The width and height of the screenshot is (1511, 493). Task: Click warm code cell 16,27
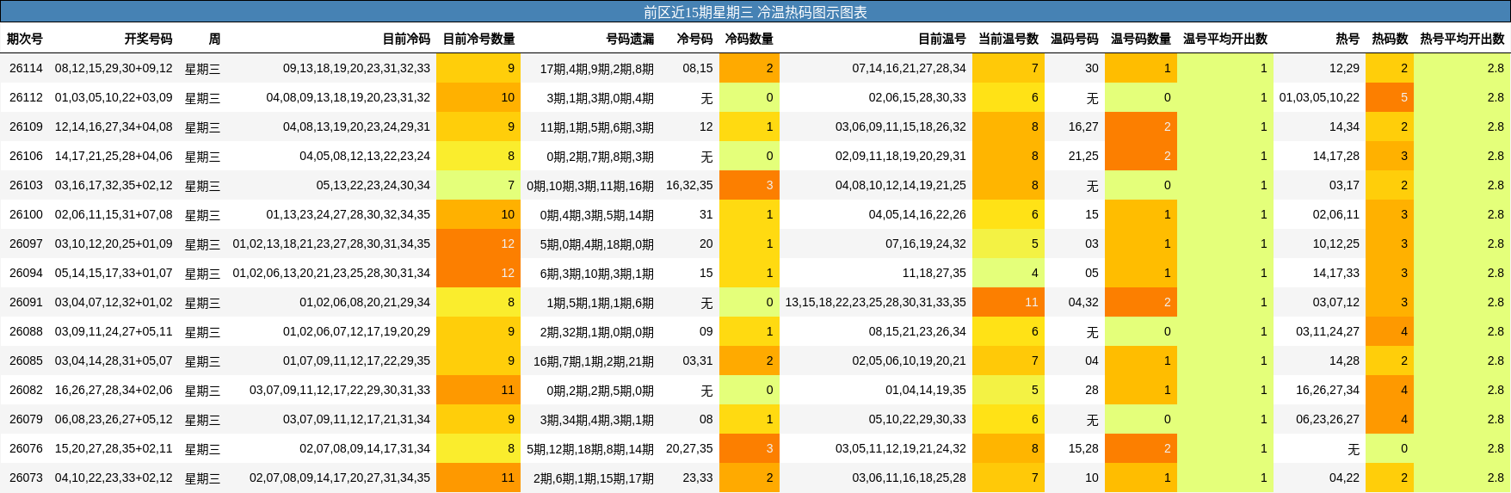(1083, 126)
